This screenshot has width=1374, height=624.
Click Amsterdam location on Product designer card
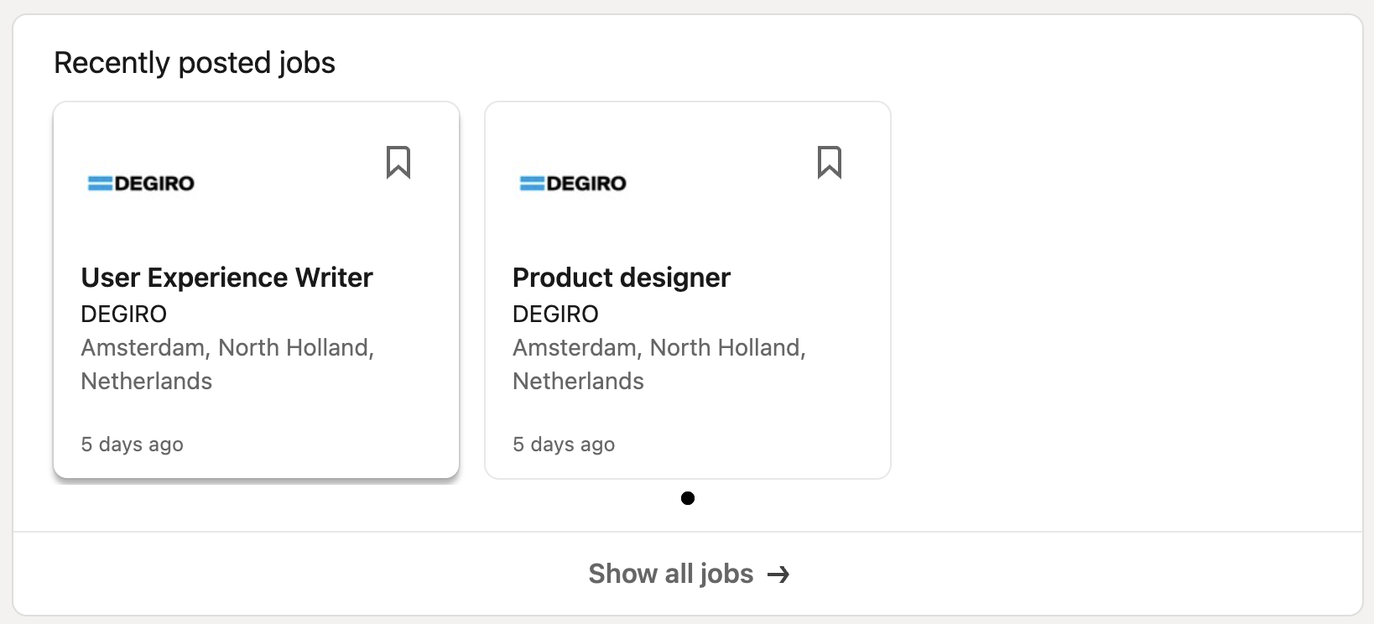[x=659, y=364]
